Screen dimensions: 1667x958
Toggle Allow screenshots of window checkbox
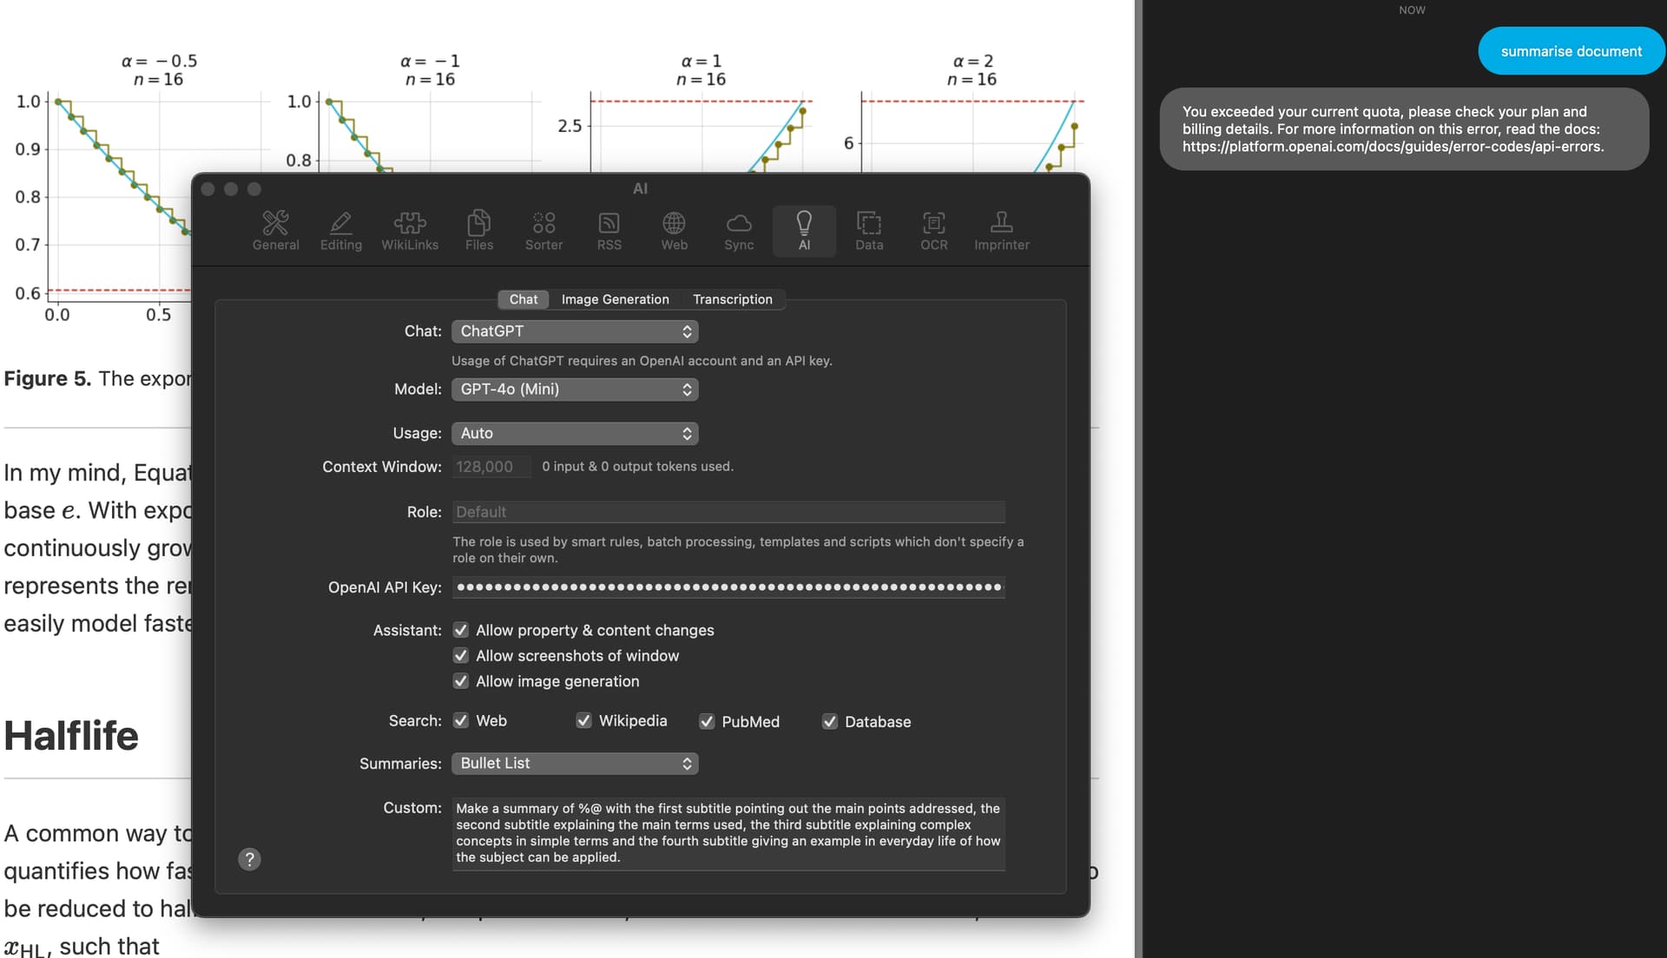(461, 656)
